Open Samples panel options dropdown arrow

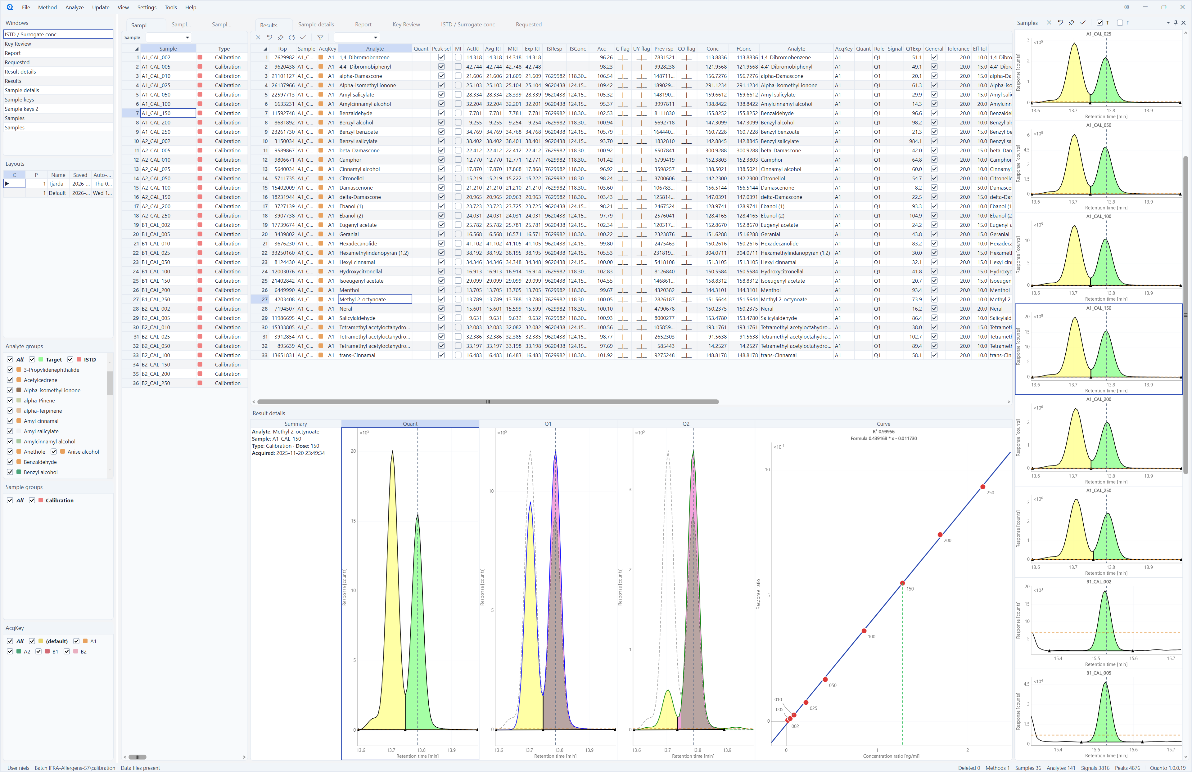click(x=1168, y=23)
